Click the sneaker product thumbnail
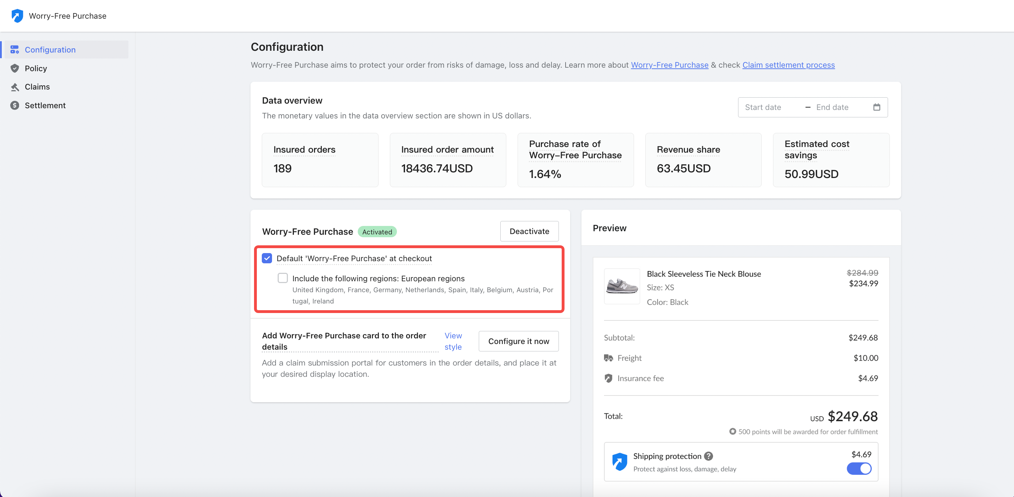1014x497 pixels. pos(622,286)
